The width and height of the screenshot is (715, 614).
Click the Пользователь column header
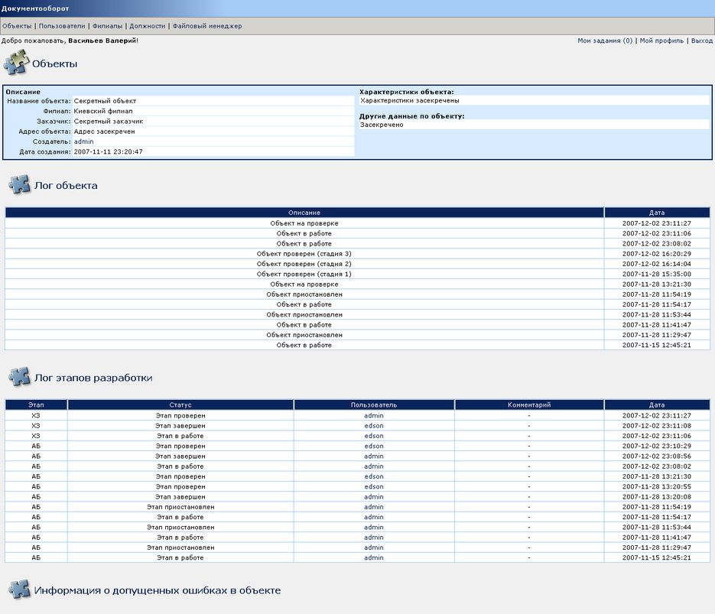point(374,404)
